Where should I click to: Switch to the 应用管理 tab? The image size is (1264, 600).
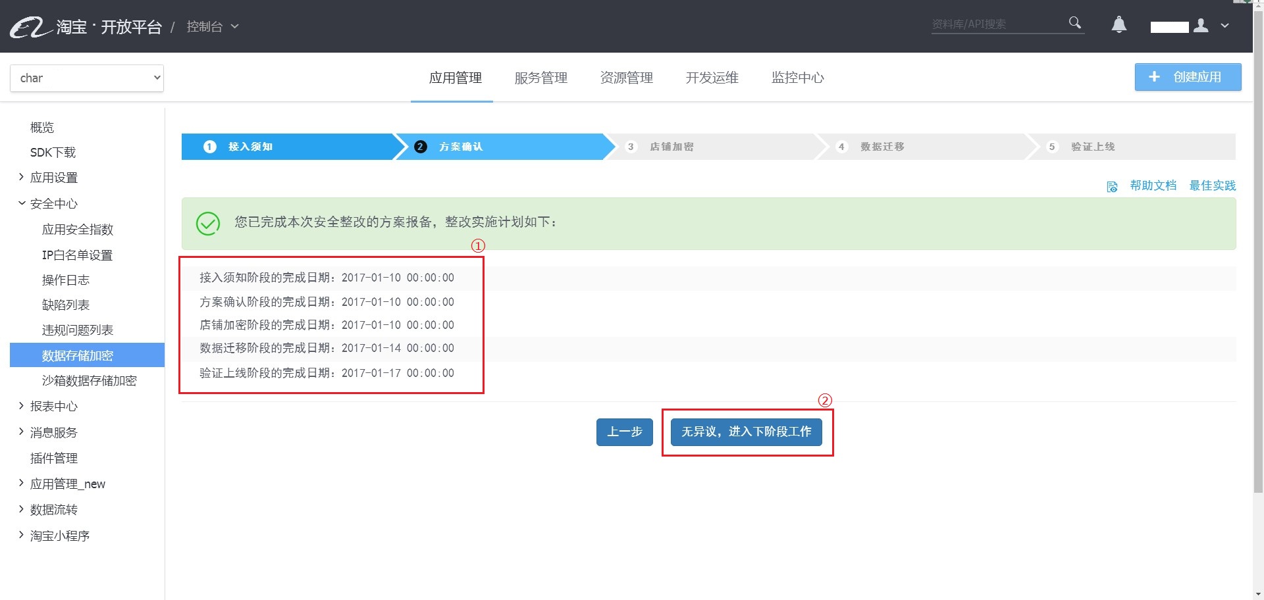tap(455, 78)
